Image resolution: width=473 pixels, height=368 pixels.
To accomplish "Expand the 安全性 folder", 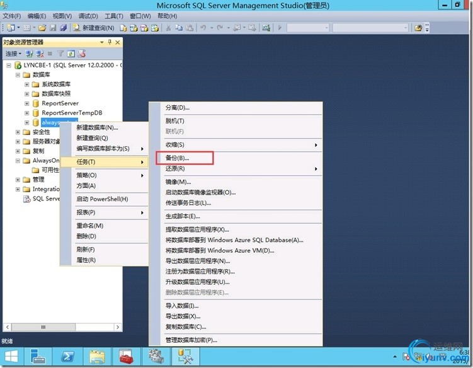I will (18, 132).
